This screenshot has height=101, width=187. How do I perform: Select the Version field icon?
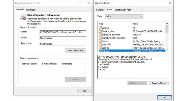pos(100,28)
